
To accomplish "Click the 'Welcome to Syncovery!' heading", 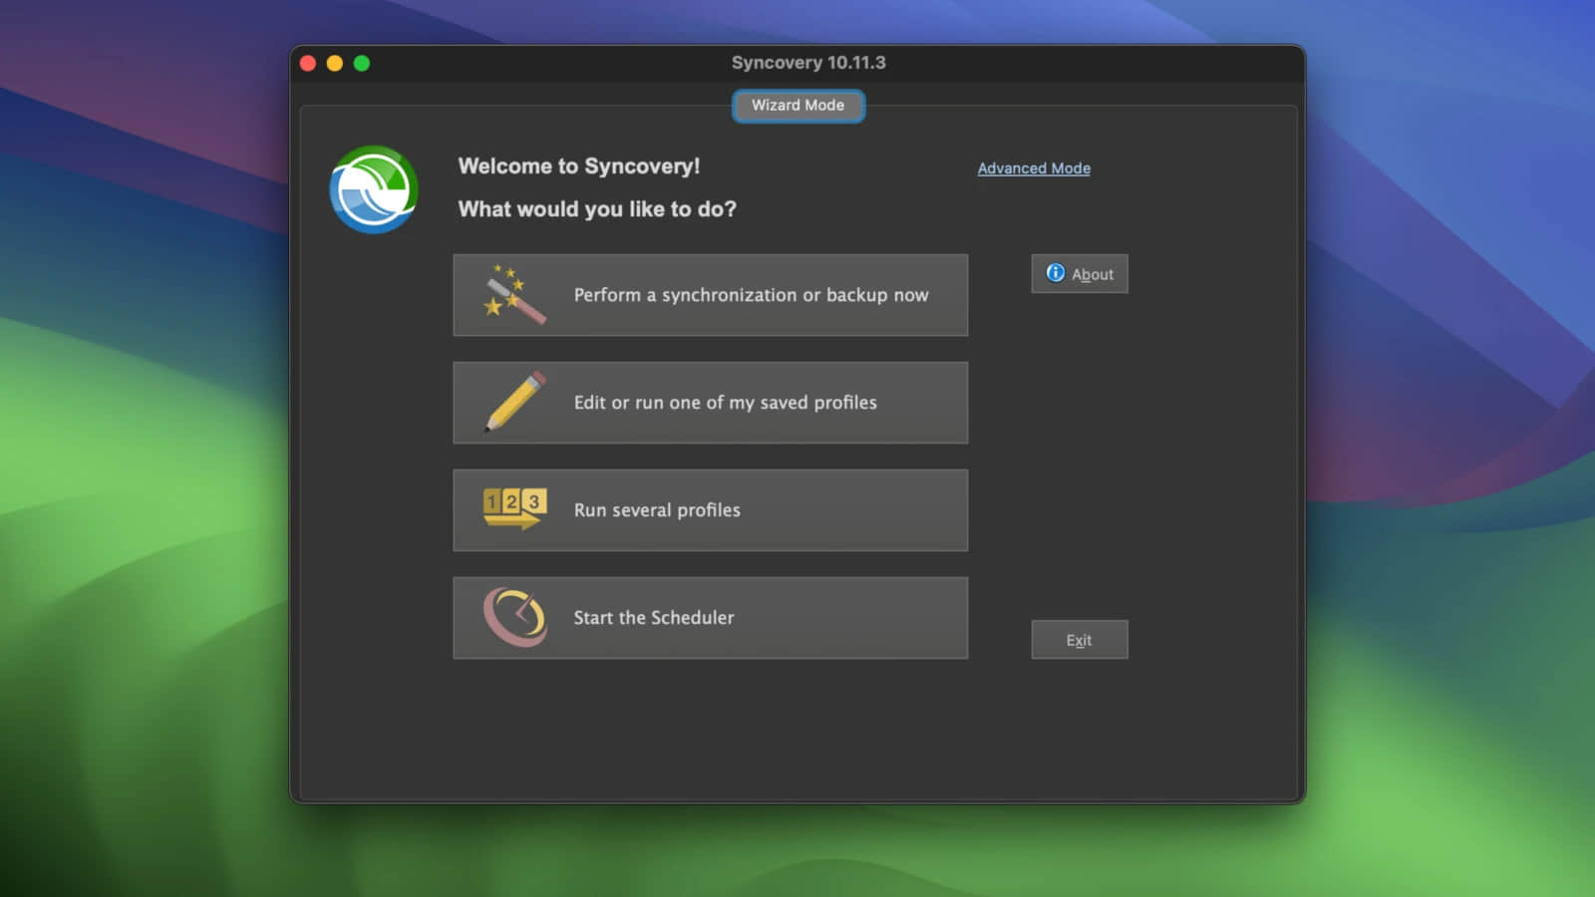I will [578, 166].
